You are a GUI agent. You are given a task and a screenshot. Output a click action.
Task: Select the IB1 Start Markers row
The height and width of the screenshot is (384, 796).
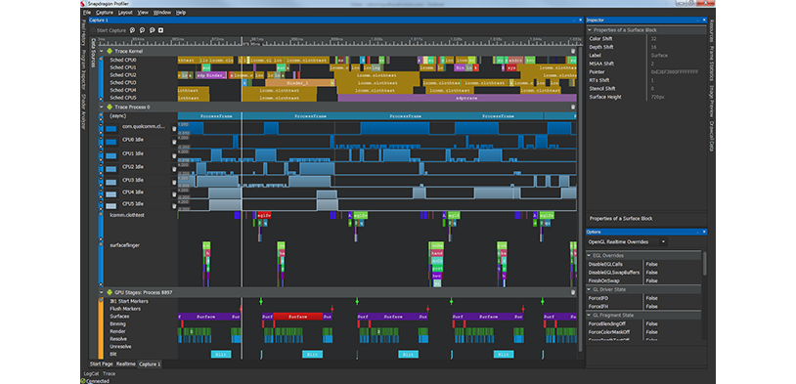coord(129,301)
